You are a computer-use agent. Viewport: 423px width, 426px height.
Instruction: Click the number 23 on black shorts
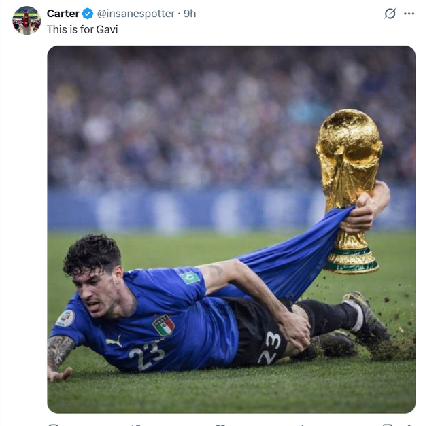coord(270,347)
